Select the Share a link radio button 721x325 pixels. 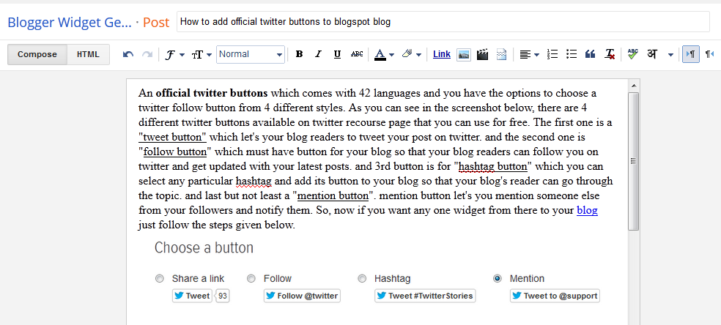point(160,279)
